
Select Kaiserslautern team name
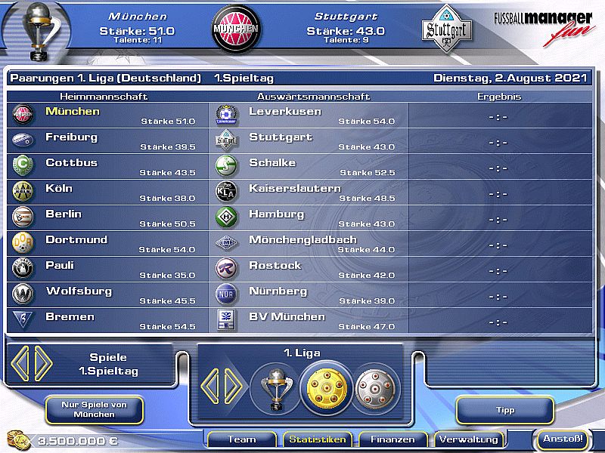point(295,188)
